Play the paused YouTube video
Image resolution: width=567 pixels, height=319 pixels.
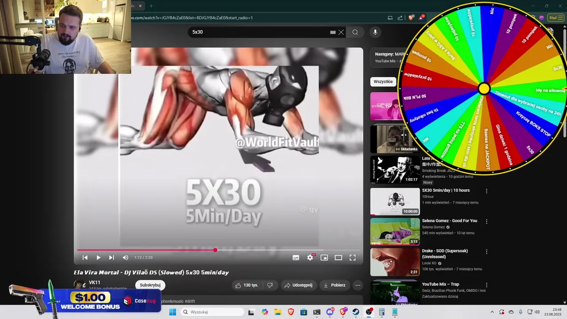coord(98,257)
